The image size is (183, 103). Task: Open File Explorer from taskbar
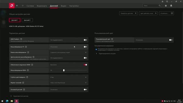pyautogui.click(x=12, y=101)
